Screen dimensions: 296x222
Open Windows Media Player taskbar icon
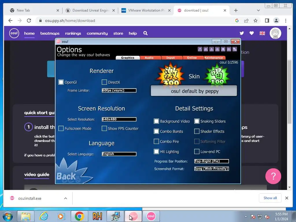point(61,216)
